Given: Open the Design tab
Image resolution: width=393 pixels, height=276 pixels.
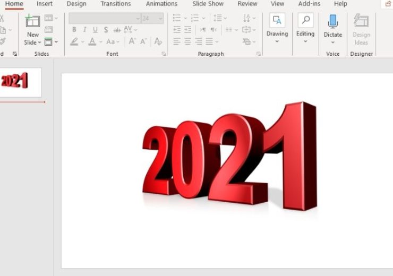Looking at the screenshot, I should (76, 4).
